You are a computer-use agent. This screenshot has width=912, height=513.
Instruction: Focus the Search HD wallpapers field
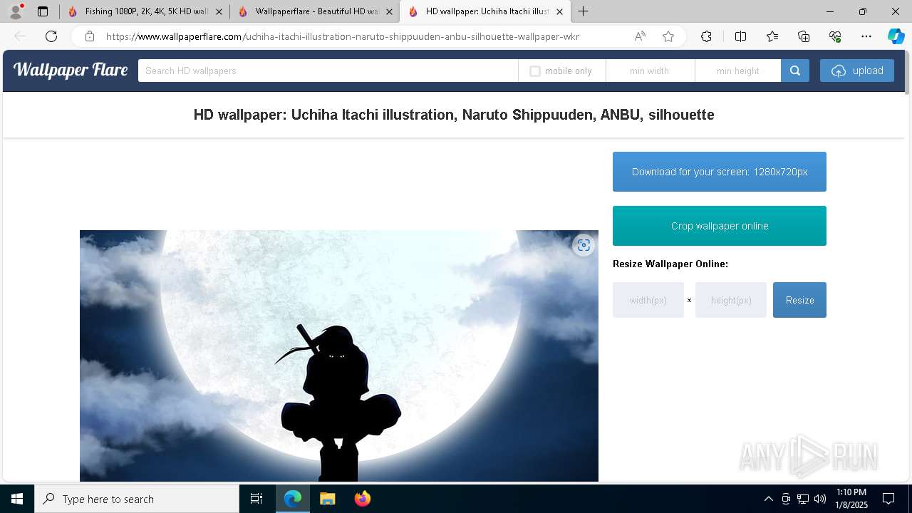(328, 71)
